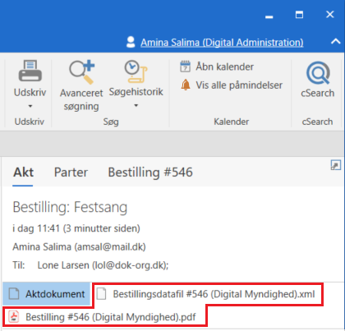Close the window

pos(330,14)
